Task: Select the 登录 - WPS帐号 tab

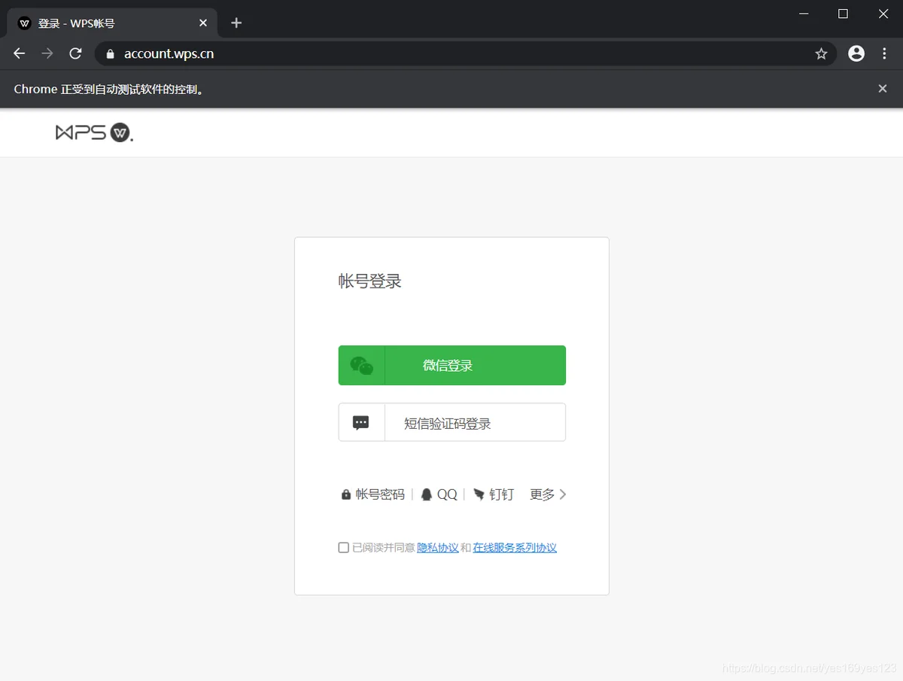Action: pyautogui.click(x=113, y=23)
